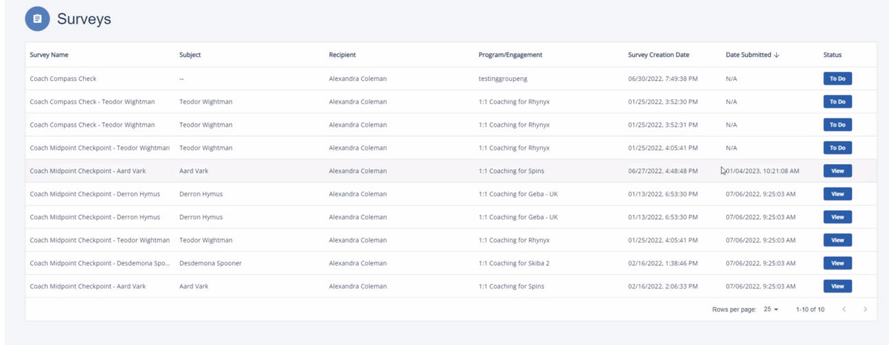Click the Subject column header

tap(190, 55)
